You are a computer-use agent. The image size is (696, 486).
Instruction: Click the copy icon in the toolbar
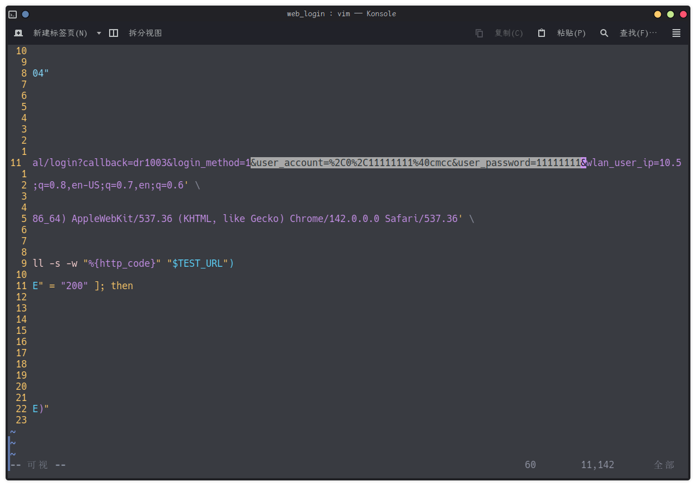tap(479, 33)
